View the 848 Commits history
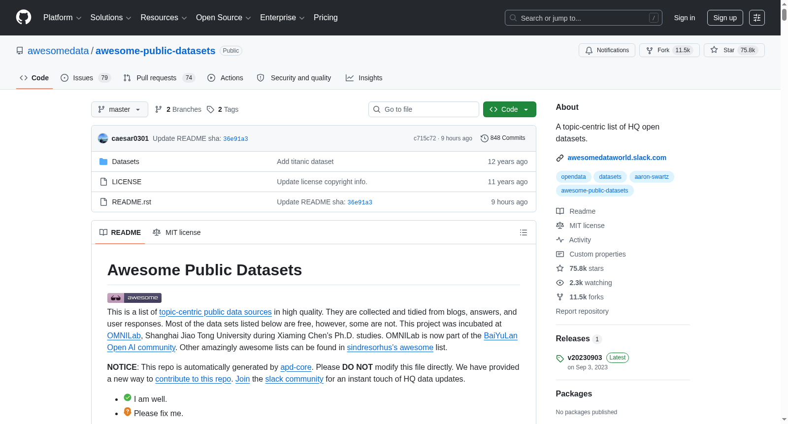This screenshot has height=424, width=788. [503, 138]
